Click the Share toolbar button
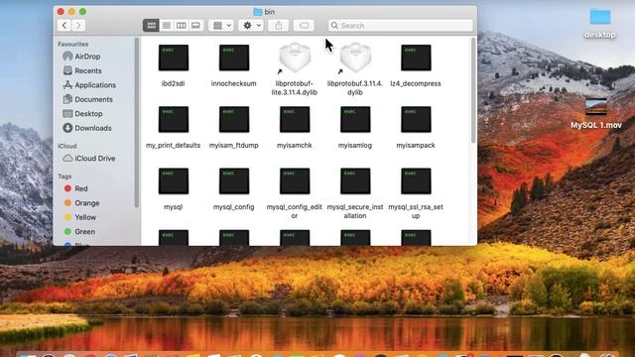The image size is (635, 357). (278, 26)
